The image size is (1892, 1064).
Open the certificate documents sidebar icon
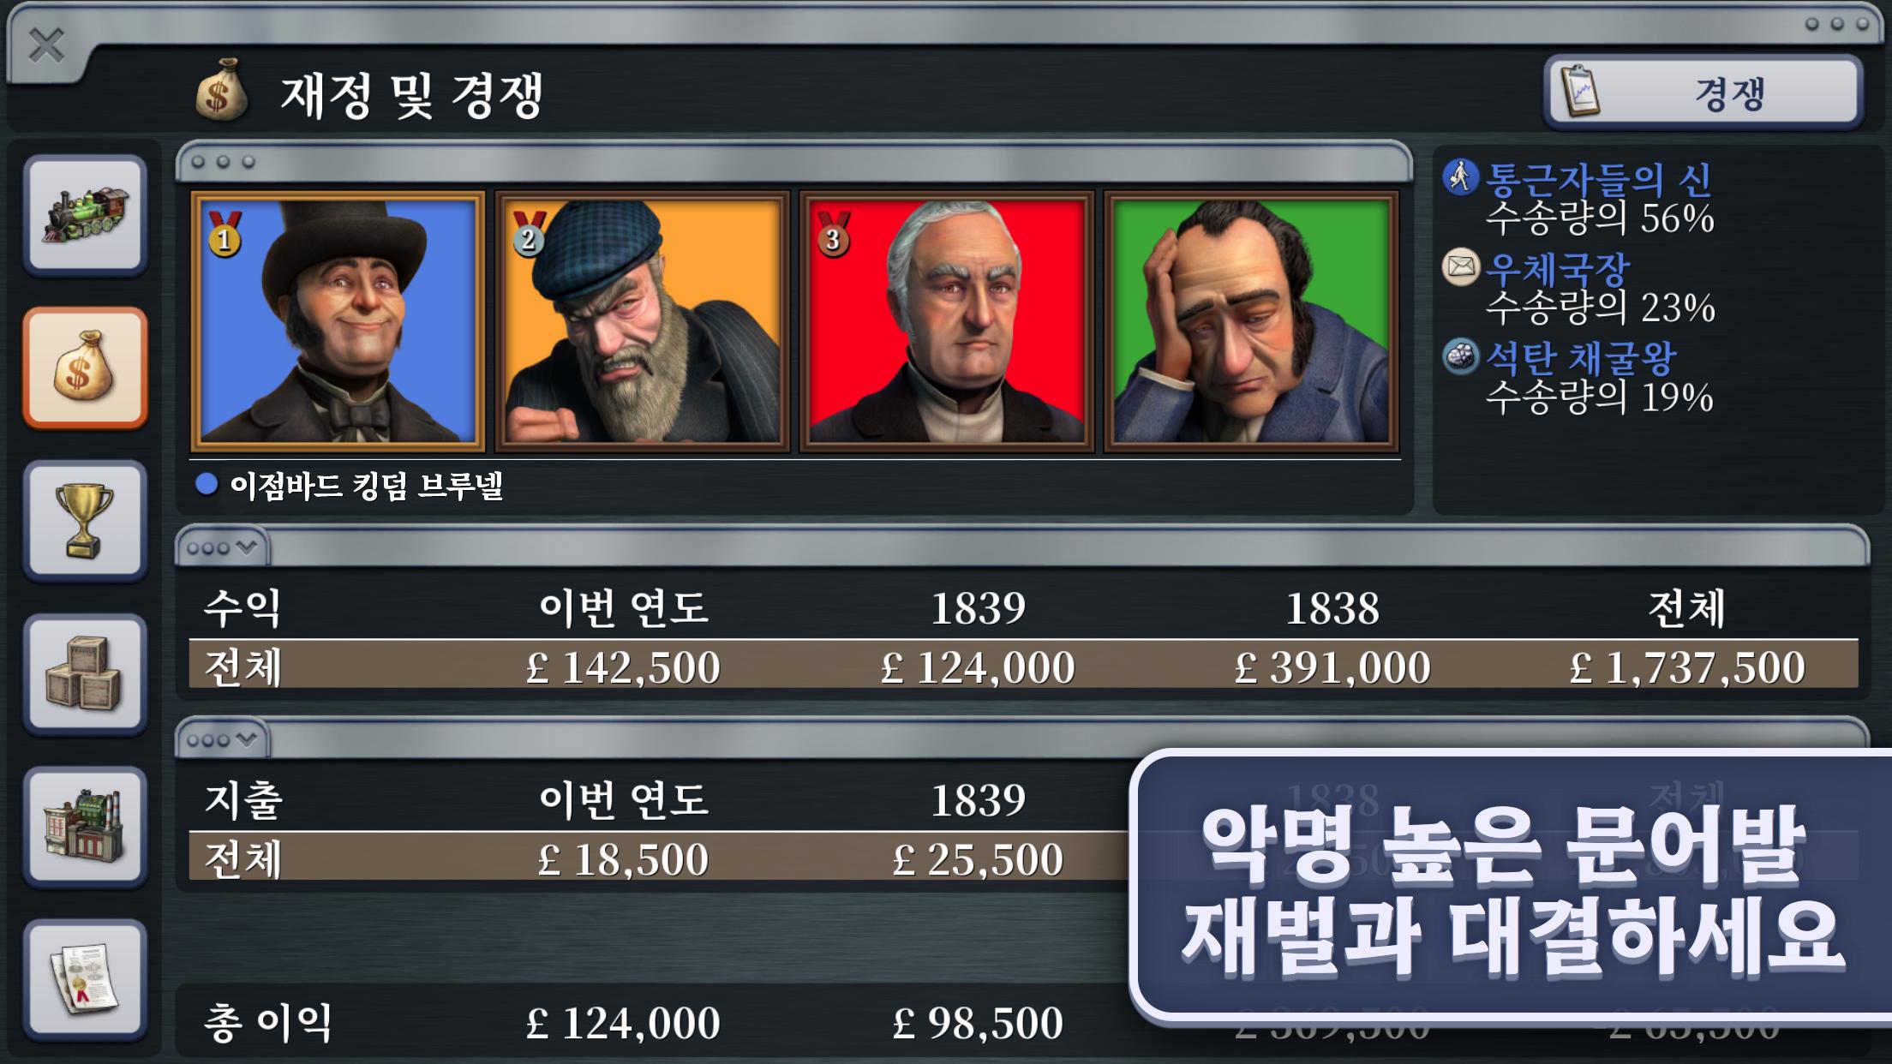85,979
